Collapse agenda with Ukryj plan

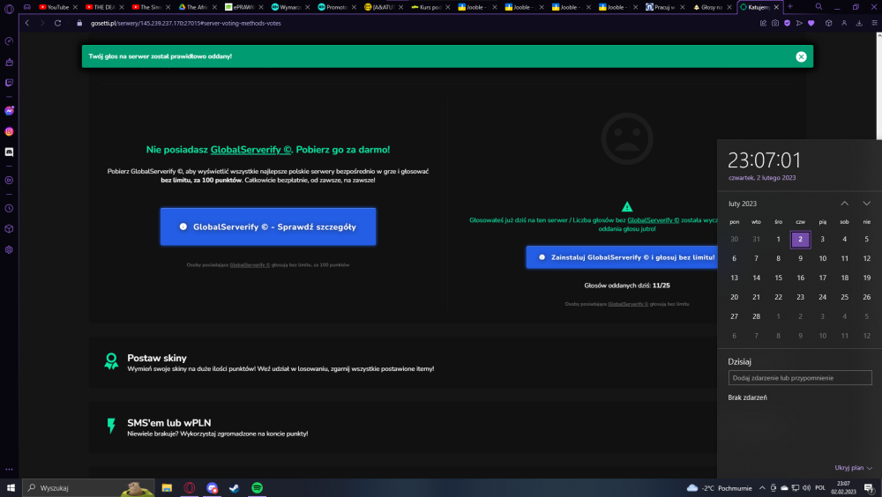pyautogui.click(x=853, y=468)
